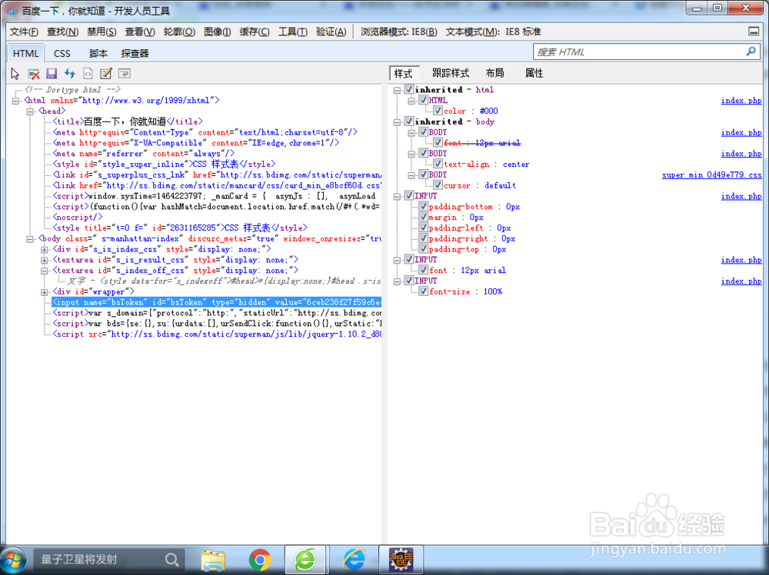Open Chrome from the taskbar
This screenshot has width=769, height=575.
pyautogui.click(x=260, y=560)
